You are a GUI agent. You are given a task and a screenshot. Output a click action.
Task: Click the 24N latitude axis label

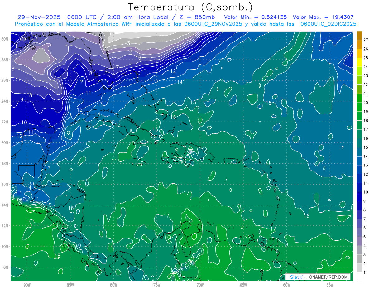tap(5, 101)
